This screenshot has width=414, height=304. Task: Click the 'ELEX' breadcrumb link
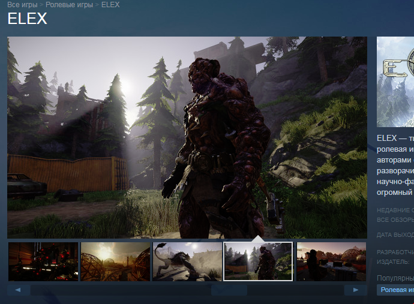tap(110, 5)
